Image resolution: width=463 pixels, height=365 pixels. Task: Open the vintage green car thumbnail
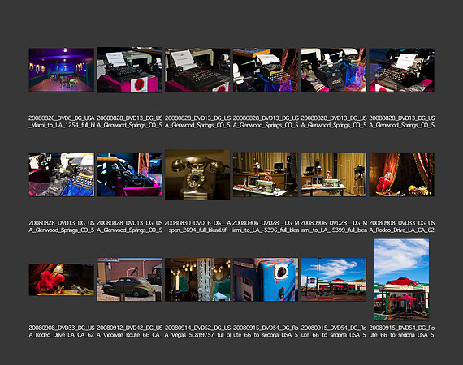[x=129, y=280]
